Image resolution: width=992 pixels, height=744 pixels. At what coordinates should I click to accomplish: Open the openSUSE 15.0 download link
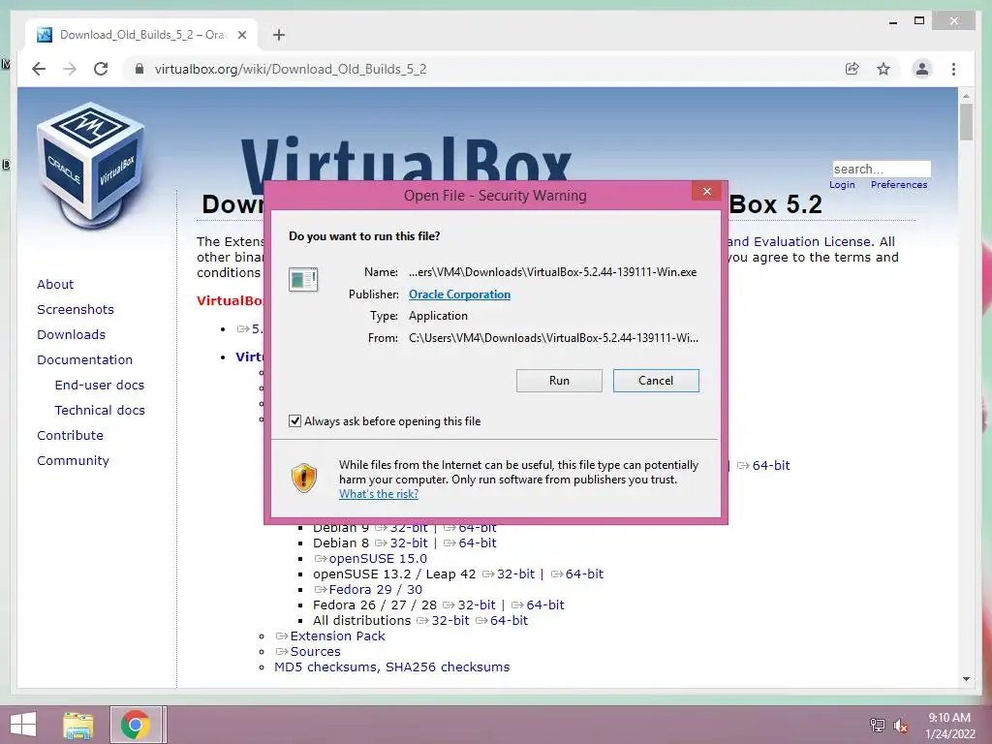point(378,559)
